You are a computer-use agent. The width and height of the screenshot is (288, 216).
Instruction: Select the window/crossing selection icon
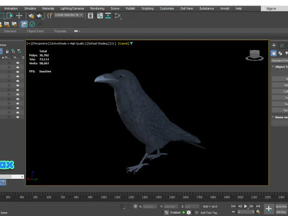point(10,16)
